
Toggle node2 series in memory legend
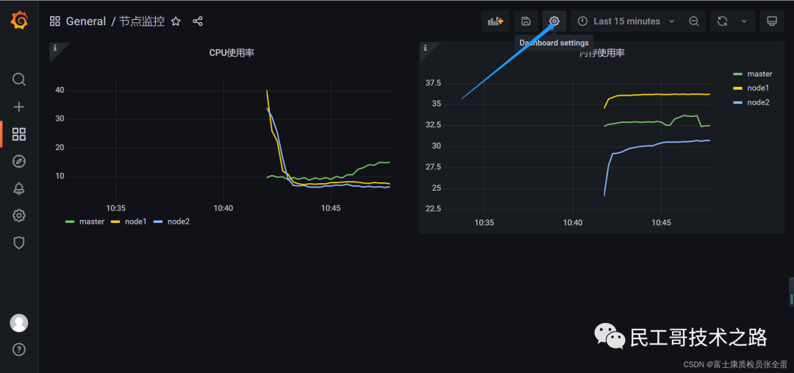coord(758,102)
